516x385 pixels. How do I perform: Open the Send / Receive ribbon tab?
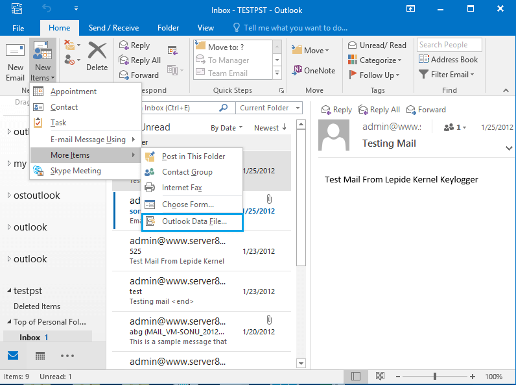tap(113, 28)
